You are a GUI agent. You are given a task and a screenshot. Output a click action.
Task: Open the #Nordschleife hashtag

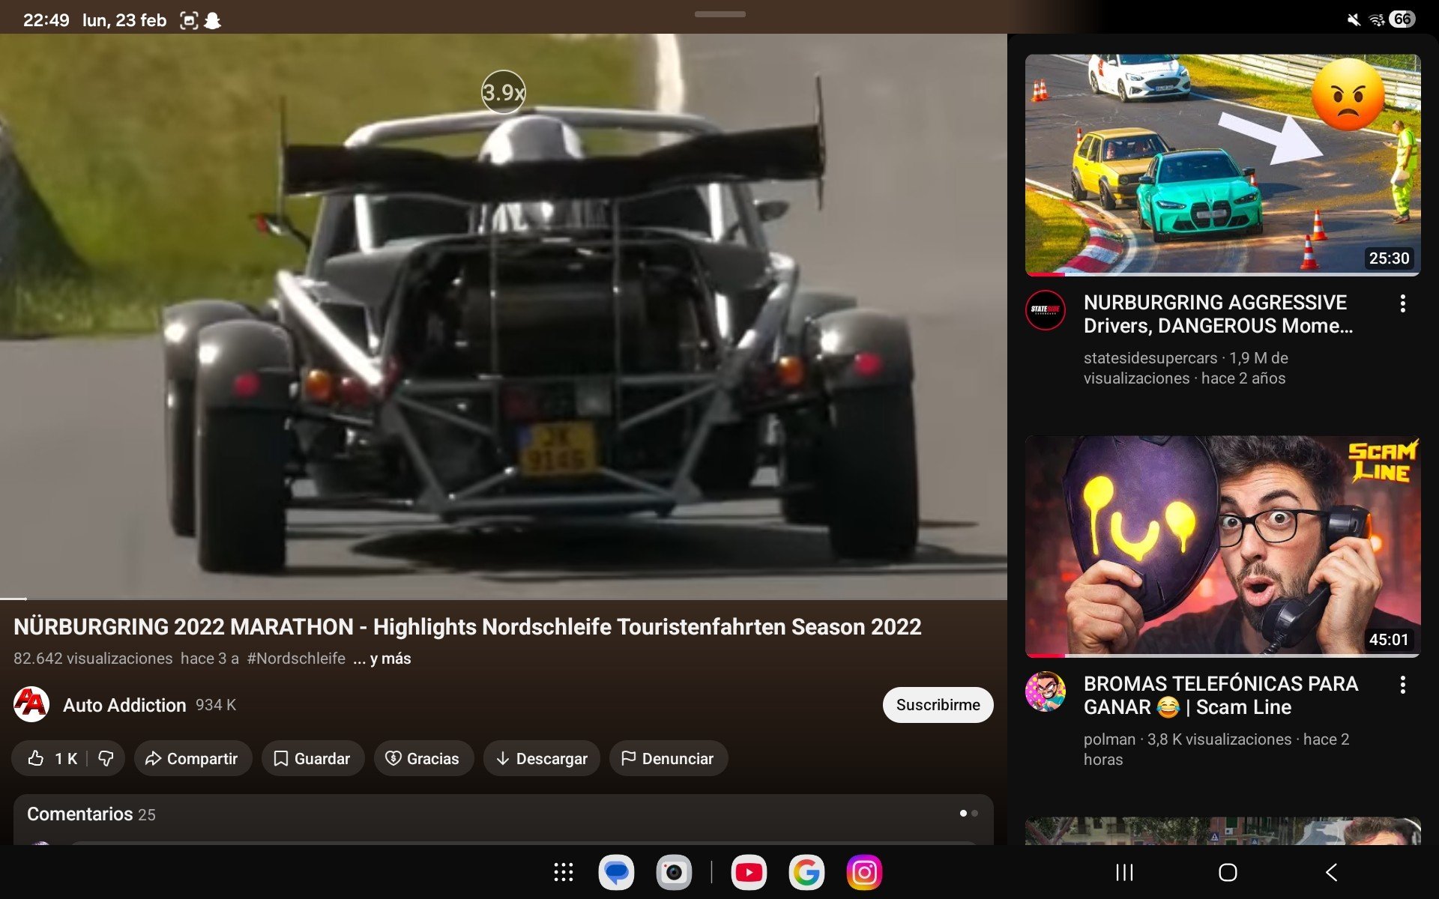[296, 658]
